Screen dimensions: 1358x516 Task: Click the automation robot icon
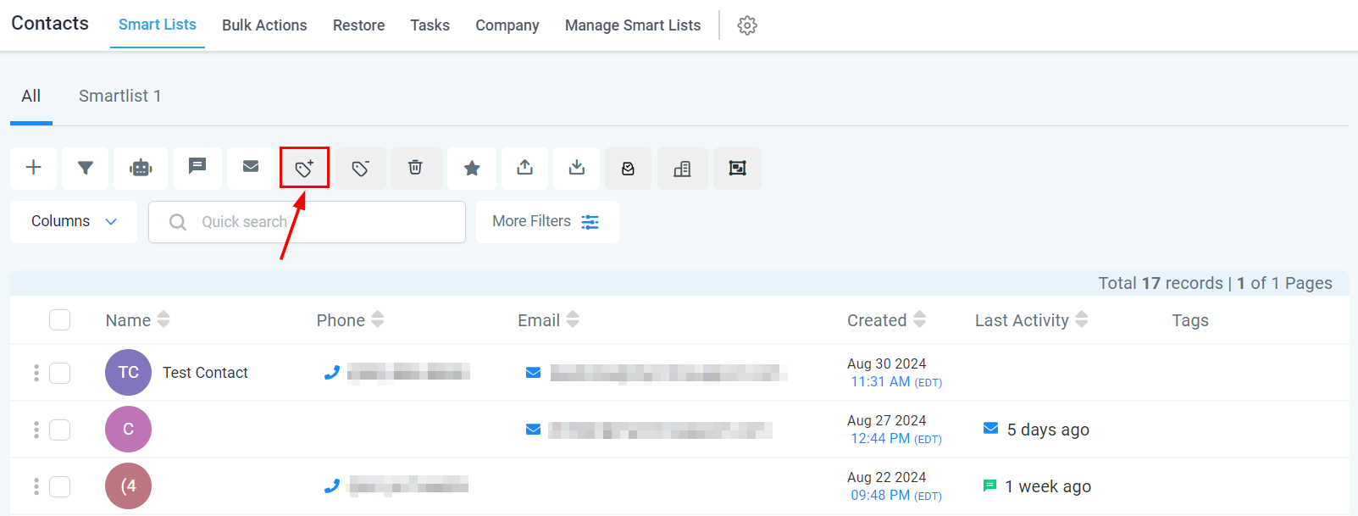[141, 168]
